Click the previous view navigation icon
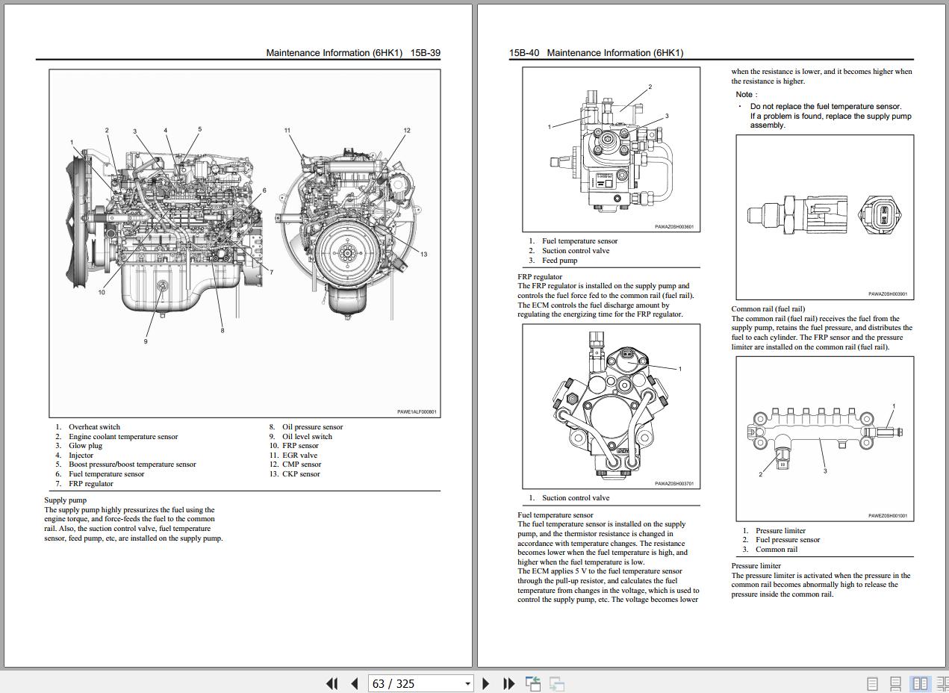The image size is (949, 693). click(x=533, y=683)
